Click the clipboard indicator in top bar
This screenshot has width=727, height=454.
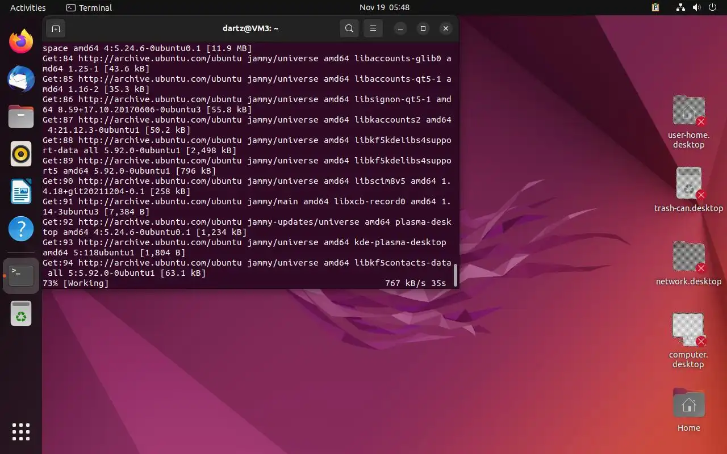(655, 7)
